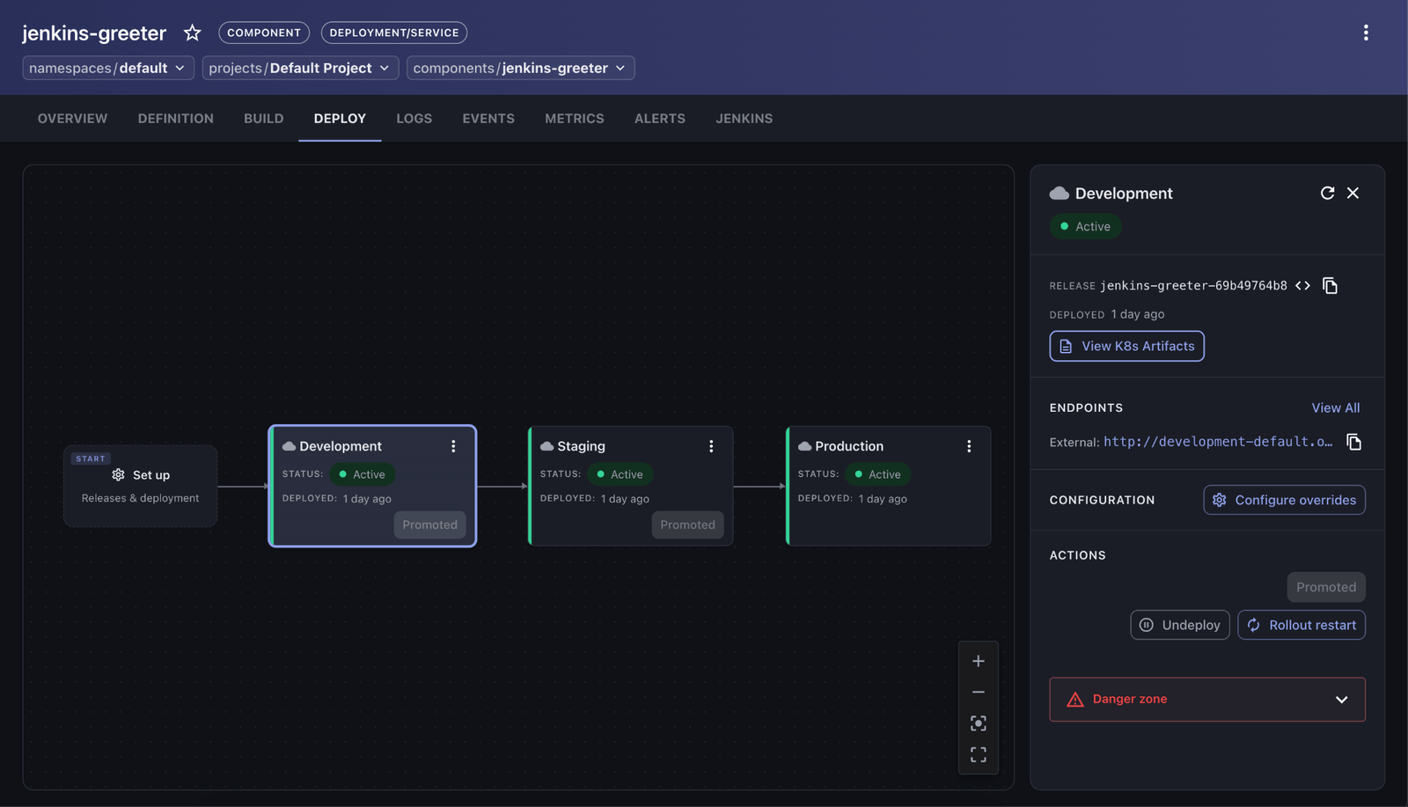Viewport: 1408px width, 807px height.
Task: Click View K8s Artifacts button
Action: [1126, 346]
